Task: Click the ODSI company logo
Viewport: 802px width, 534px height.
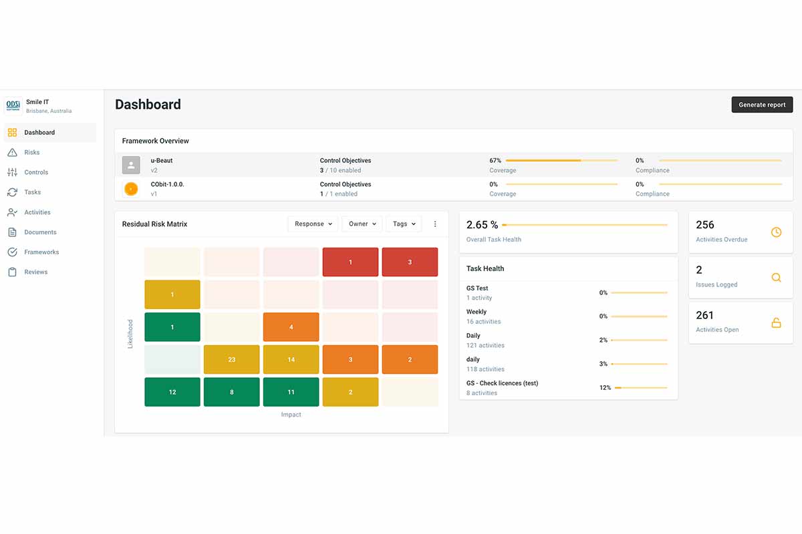Action: click(x=13, y=106)
